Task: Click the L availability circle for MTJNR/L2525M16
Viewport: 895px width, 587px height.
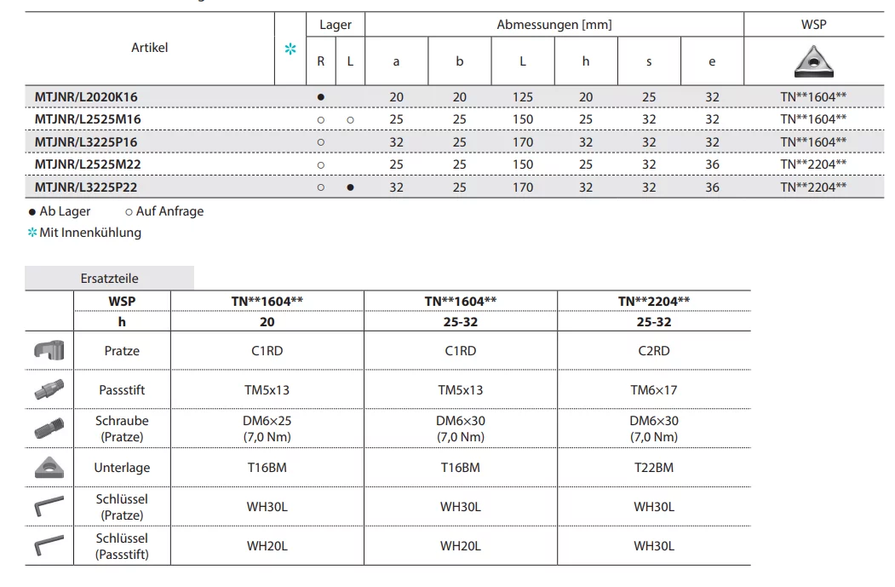Action: [x=350, y=120]
